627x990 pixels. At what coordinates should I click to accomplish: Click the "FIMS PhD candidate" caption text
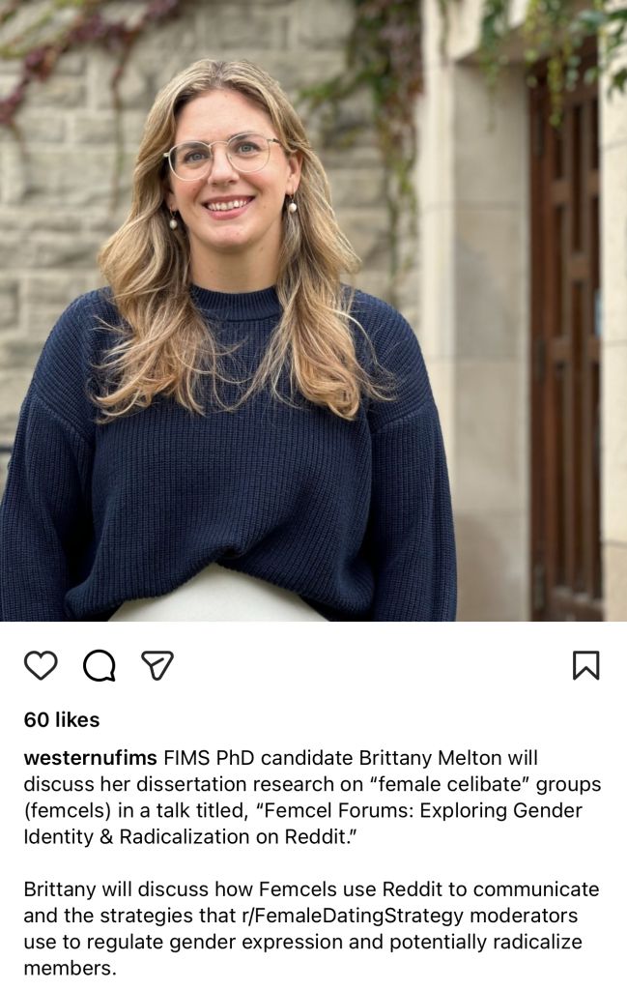point(258,758)
